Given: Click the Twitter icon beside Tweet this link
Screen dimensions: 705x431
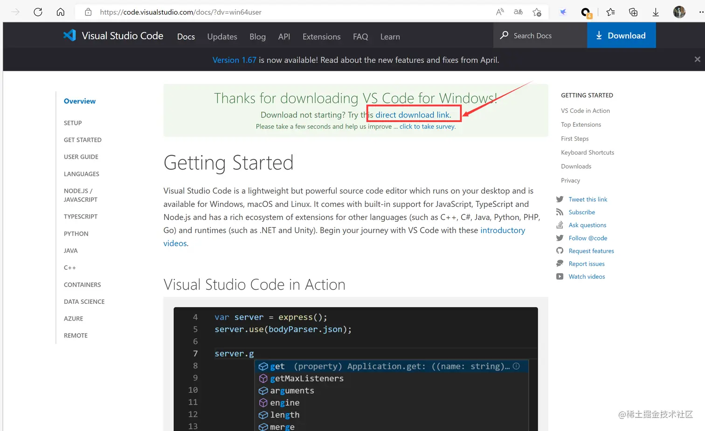Looking at the screenshot, I should (560, 199).
